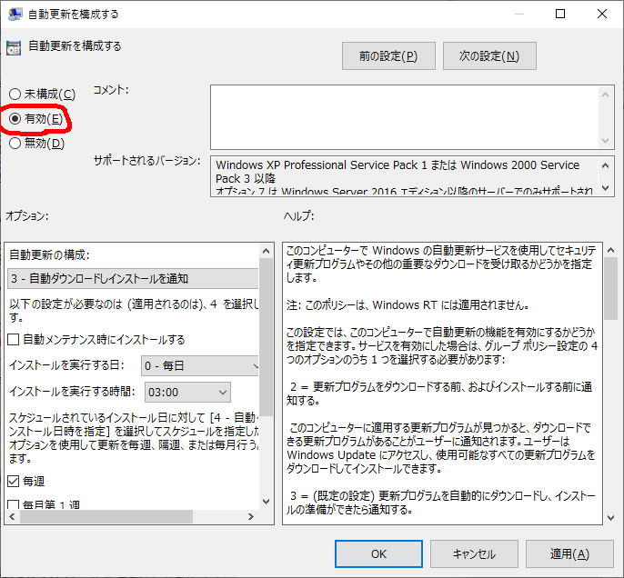The width and height of the screenshot is (624, 578).
Task: Uncheck the 毎週 checkbox
Action: [x=14, y=481]
